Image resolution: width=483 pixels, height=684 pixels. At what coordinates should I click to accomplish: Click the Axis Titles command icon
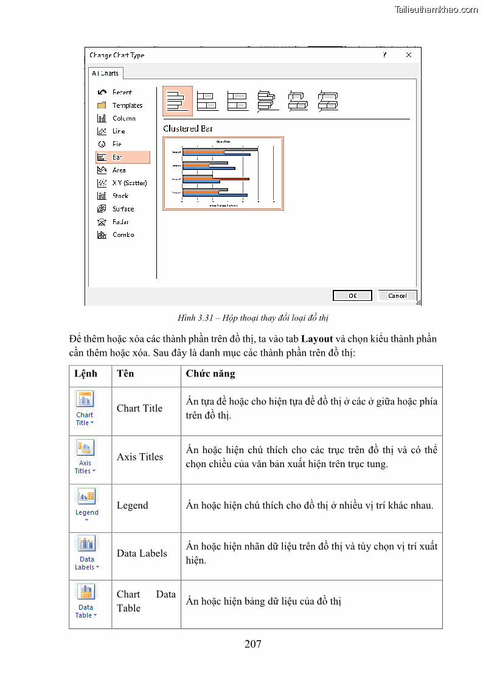click(x=85, y=448)
